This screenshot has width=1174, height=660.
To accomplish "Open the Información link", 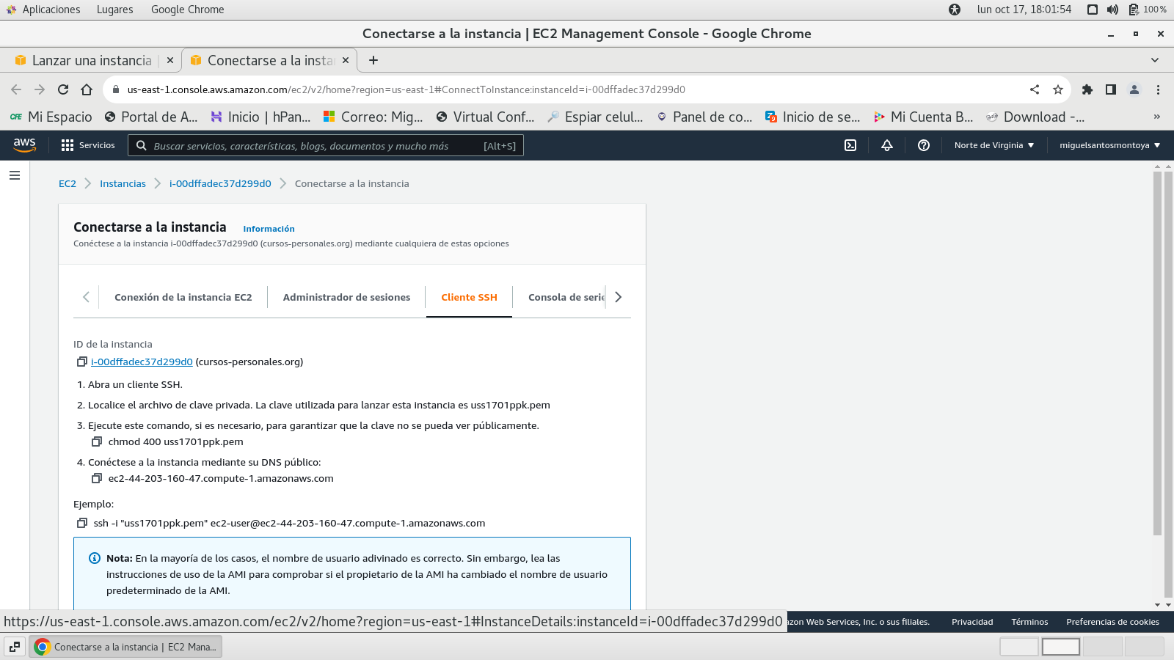I will tap(269, 229).
